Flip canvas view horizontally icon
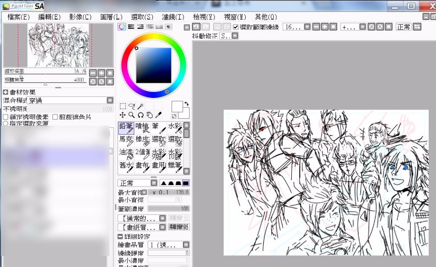This screenshot has width=436, height=267. [417, 27]
